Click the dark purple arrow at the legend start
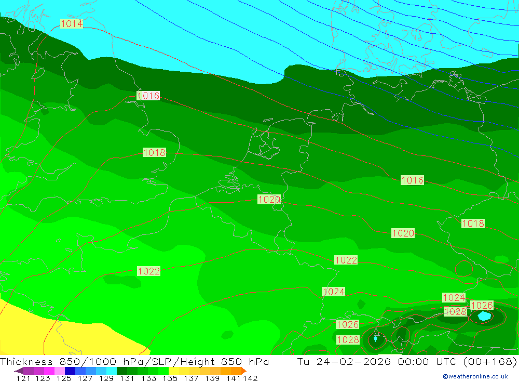This screenshot has width=519, height=381. pos(19,371)
